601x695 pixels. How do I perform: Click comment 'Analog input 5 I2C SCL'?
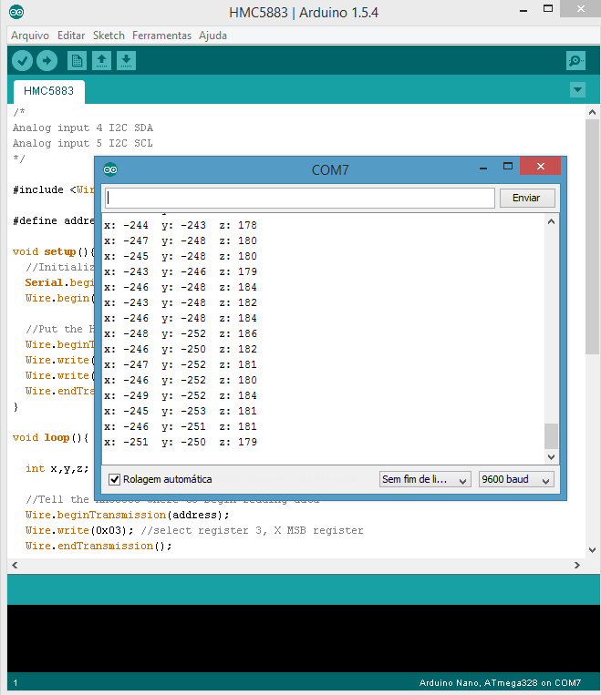pyautogui.click(x=83, y=143)
